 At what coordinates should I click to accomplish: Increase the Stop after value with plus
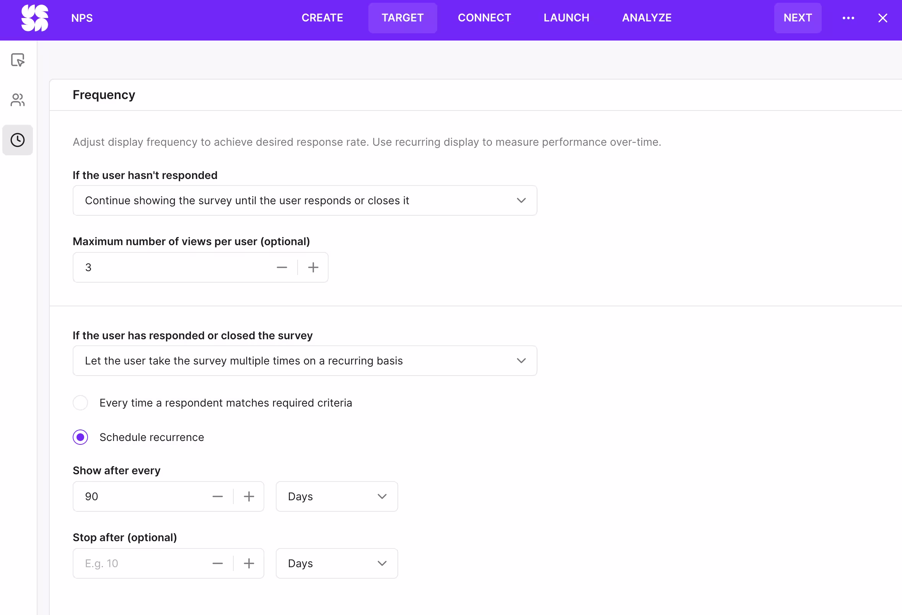249,563
